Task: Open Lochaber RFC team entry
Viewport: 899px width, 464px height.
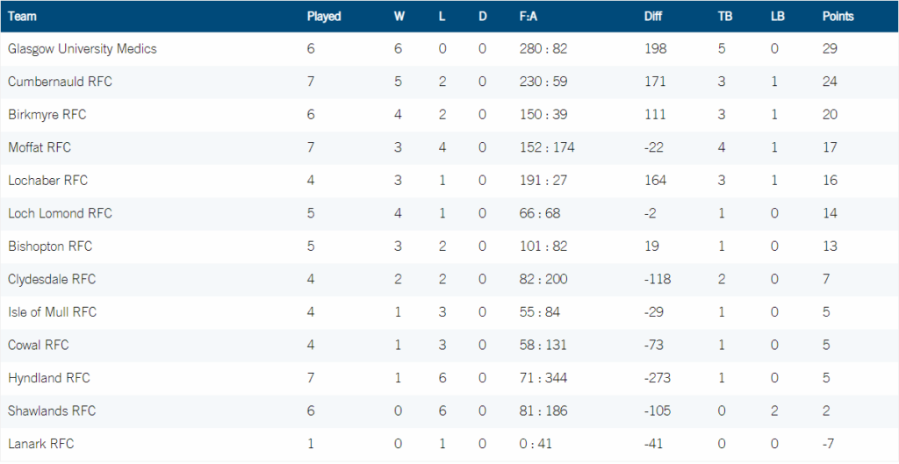Action: point(47,181)
